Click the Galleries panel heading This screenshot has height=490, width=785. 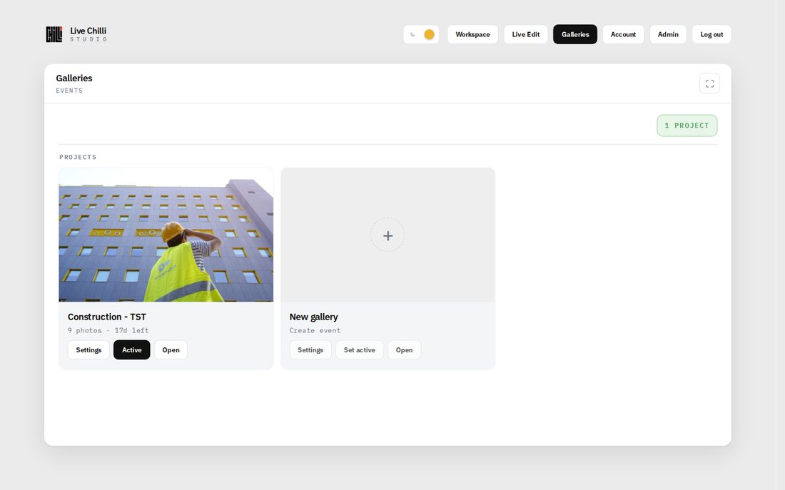tap(74, 78)
